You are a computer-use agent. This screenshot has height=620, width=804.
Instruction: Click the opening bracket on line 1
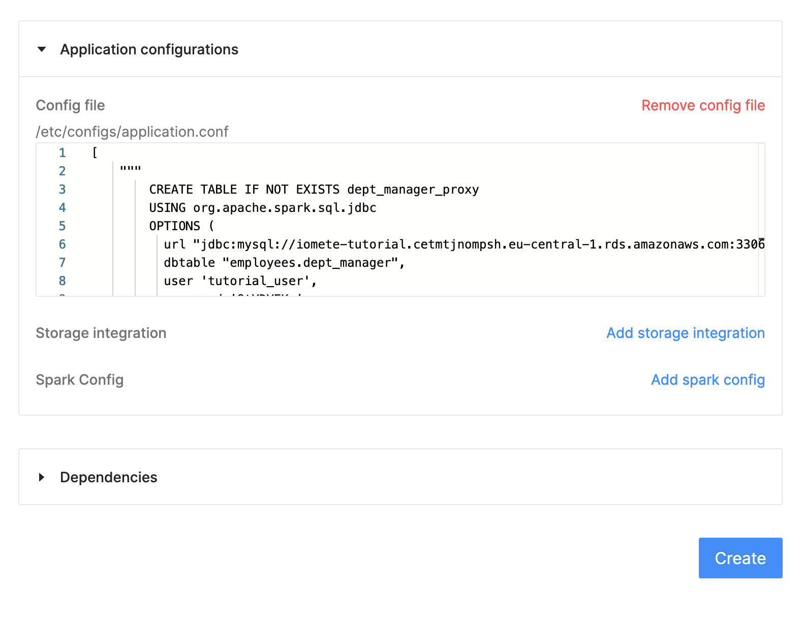click(x=95, y=153)
